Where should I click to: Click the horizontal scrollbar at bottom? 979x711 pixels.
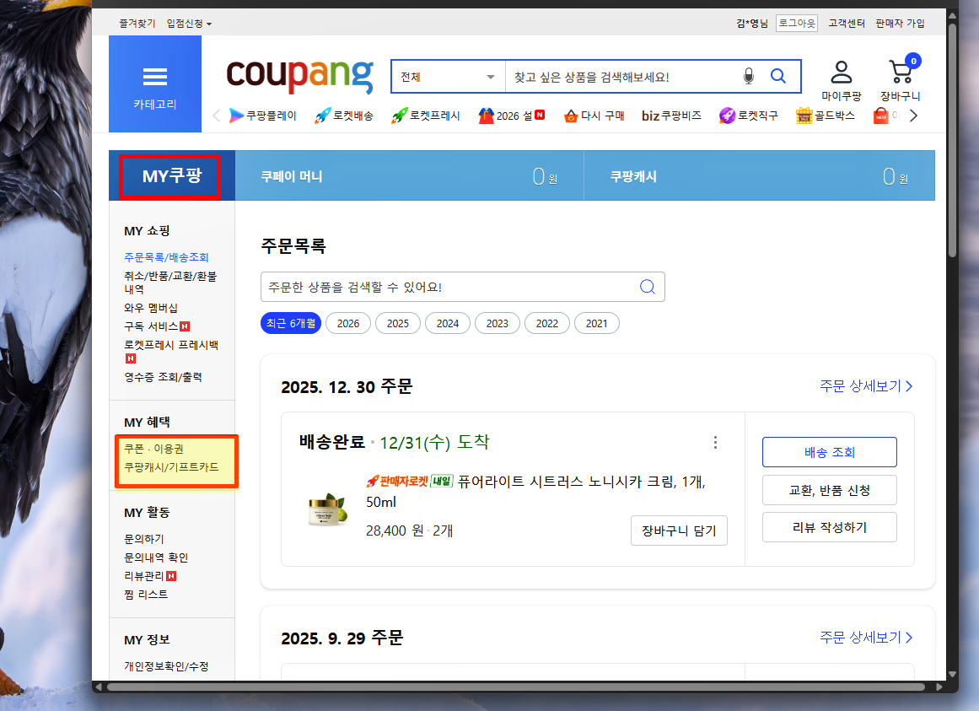click(x=516, y=687)
